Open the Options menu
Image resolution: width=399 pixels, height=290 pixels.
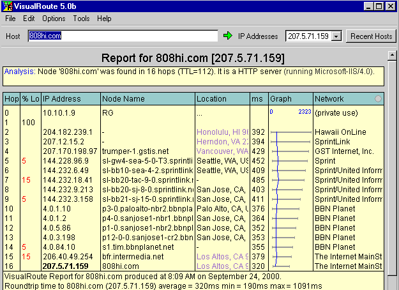coord(54,19)
